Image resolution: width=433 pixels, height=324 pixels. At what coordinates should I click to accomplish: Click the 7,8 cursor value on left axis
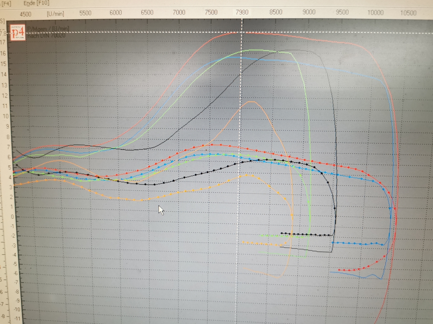point(3,34)
